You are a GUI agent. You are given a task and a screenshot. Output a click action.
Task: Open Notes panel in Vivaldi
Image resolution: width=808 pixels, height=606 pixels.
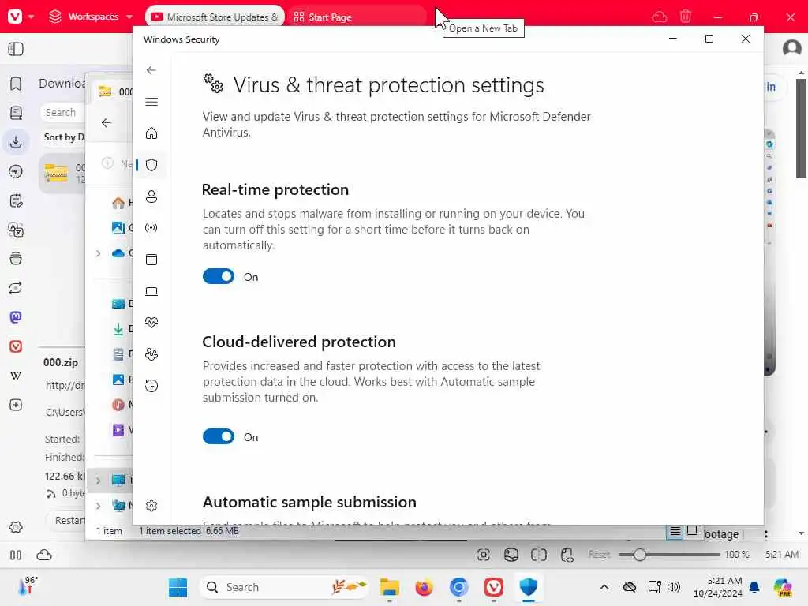[16, 200]
